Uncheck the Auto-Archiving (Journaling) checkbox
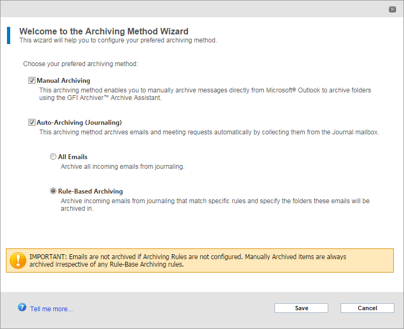The image size is (404, 329). (x=32, y=122)
